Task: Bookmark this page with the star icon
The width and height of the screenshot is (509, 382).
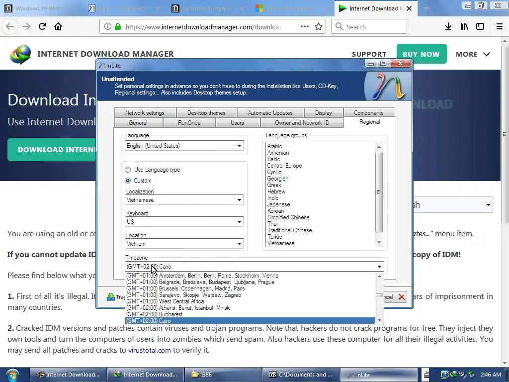Action: (319, 27)
